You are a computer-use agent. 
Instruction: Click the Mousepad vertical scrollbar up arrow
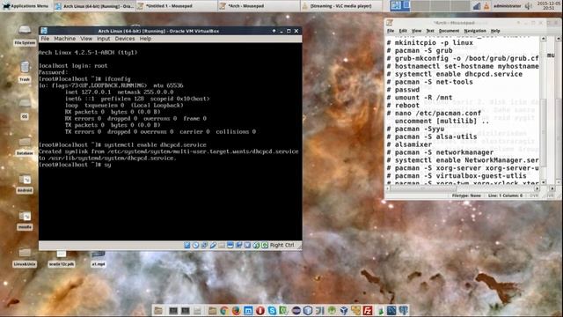click(544, 39)
